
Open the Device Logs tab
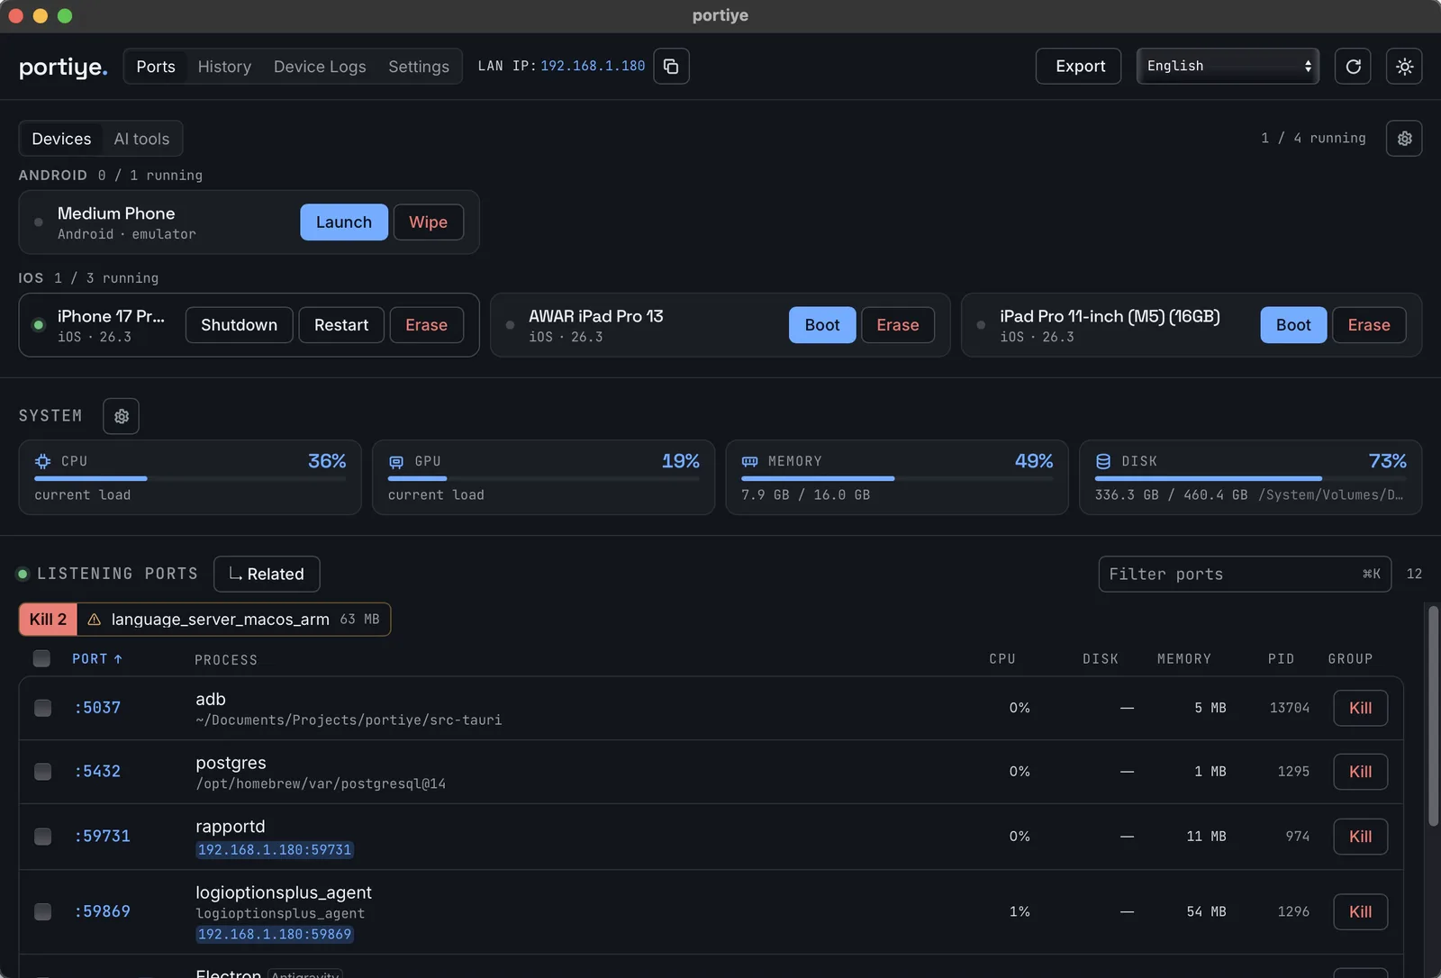[x=320, y=67]
